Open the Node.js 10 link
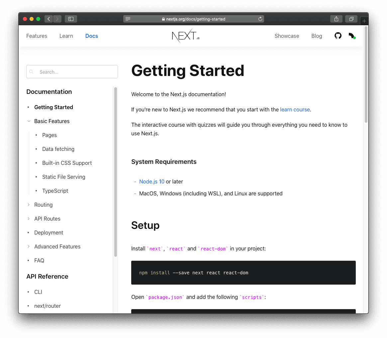The image size is (387, 338). 152,181
